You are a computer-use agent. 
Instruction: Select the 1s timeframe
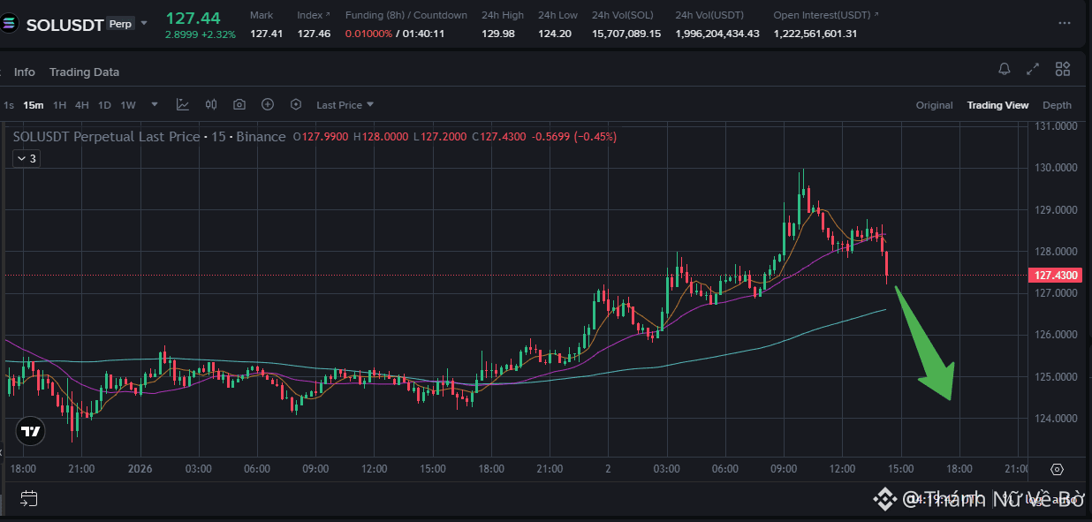9,105
